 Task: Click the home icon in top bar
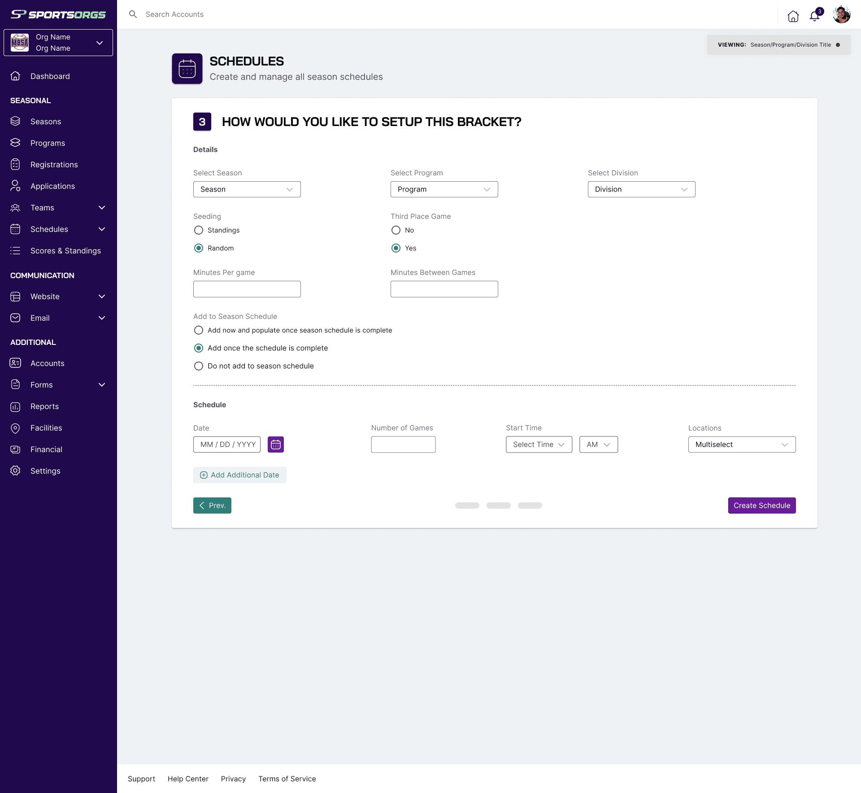[x=793, y=16]
